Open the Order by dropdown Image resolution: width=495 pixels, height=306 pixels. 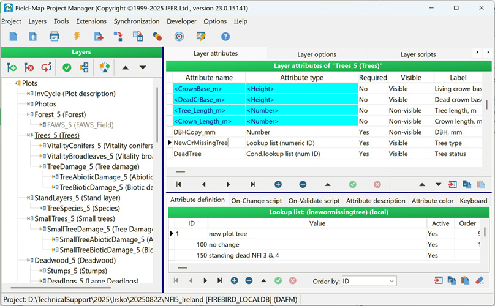point(390,281)
